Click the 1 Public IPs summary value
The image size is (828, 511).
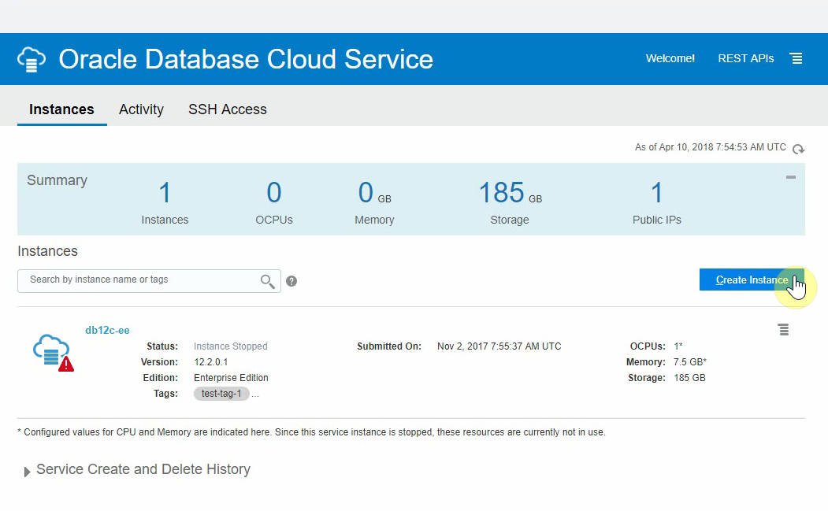tap(657, 193)
